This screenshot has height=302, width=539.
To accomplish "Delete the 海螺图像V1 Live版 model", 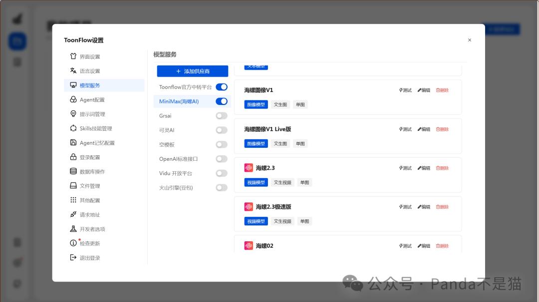I will point(442,129).
